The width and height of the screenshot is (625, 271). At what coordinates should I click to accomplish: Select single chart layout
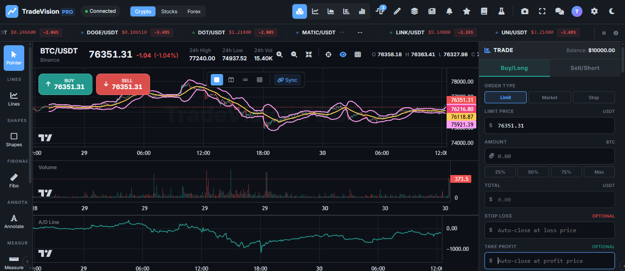(217, 80)
